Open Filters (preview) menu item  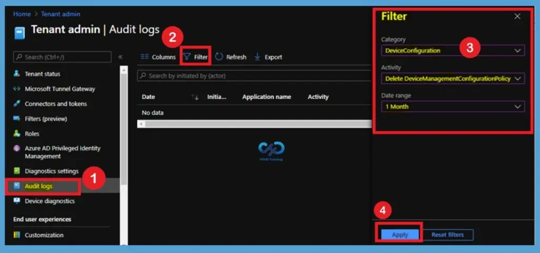pyautogui.click(x=46, y=119)
